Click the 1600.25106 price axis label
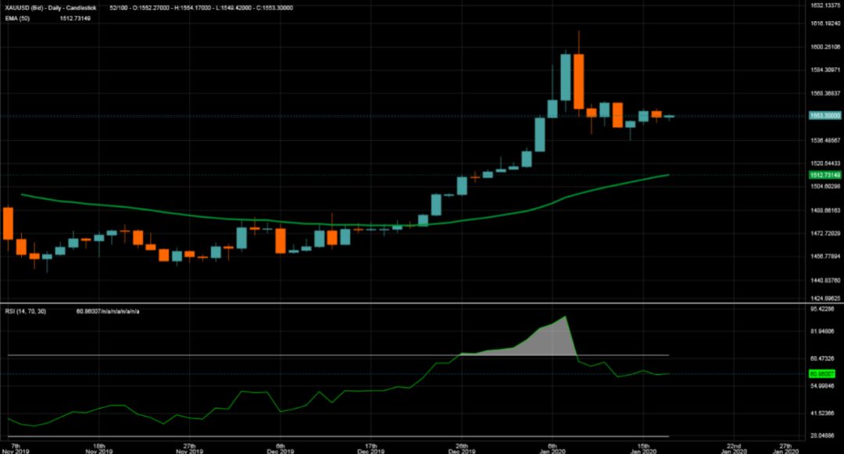The height and width of the screenshot is (454, 844). pos(824,47)
